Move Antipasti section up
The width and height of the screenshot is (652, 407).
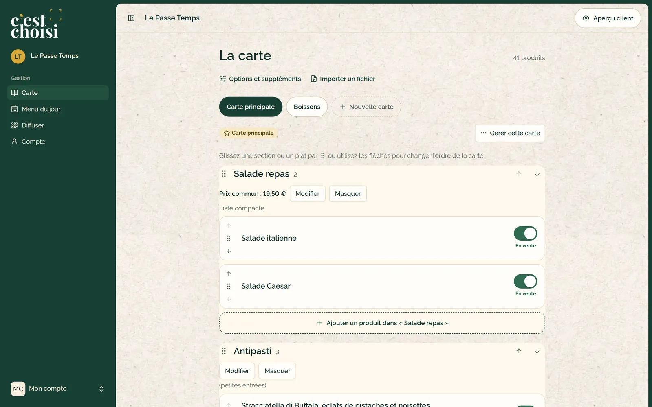click(519, 351)
